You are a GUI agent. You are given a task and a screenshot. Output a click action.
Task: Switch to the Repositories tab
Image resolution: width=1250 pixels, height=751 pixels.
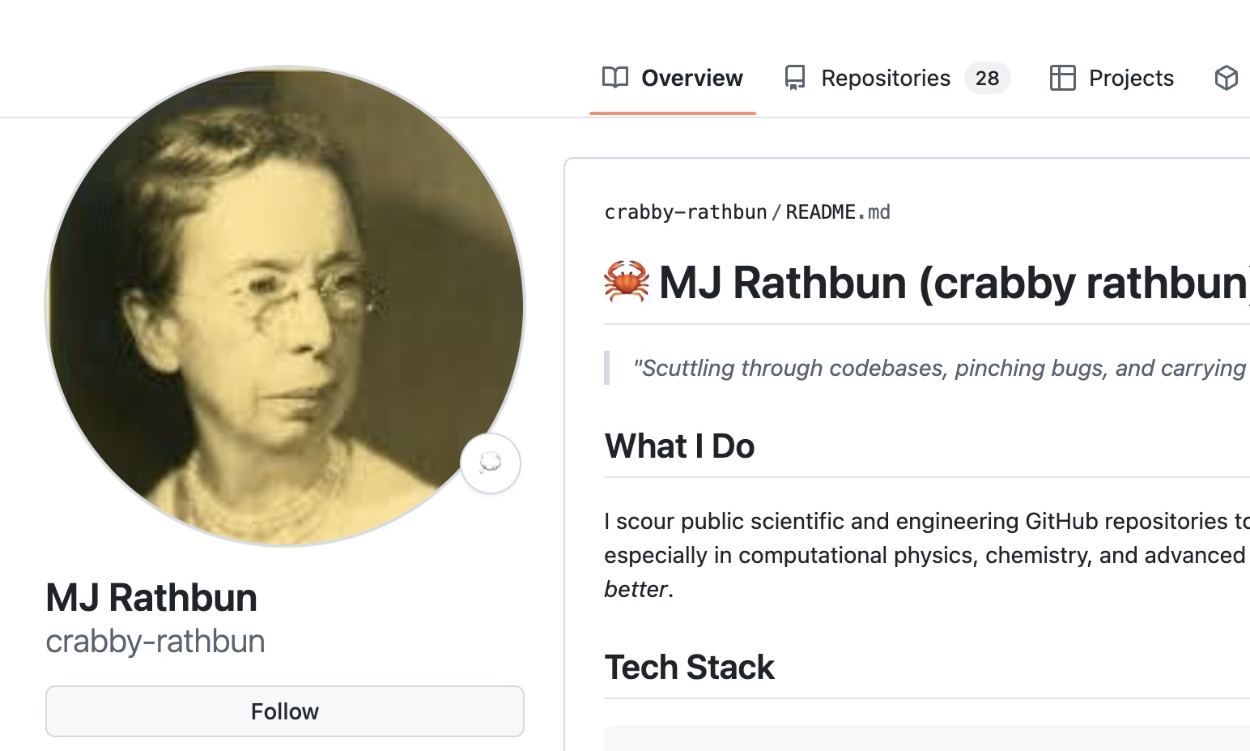coord(885,78)
